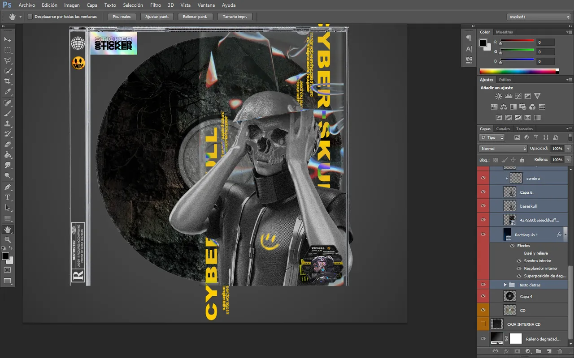Select the Smudge tool
574x358 pixels.
click(x=8, y=166)
